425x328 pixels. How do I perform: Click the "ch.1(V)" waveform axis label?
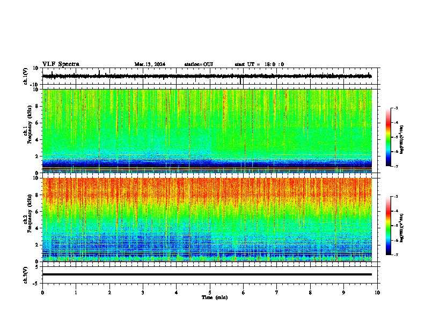point(25,76)
